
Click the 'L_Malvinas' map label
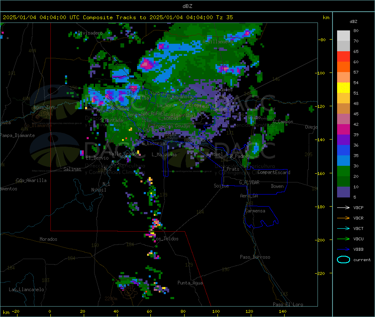[164, 155]
